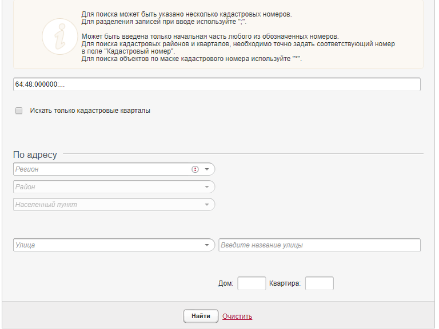
Task: Click the Квартира input box
Action: (319, 283)
